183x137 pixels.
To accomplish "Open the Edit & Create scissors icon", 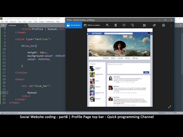I will 144,25.
